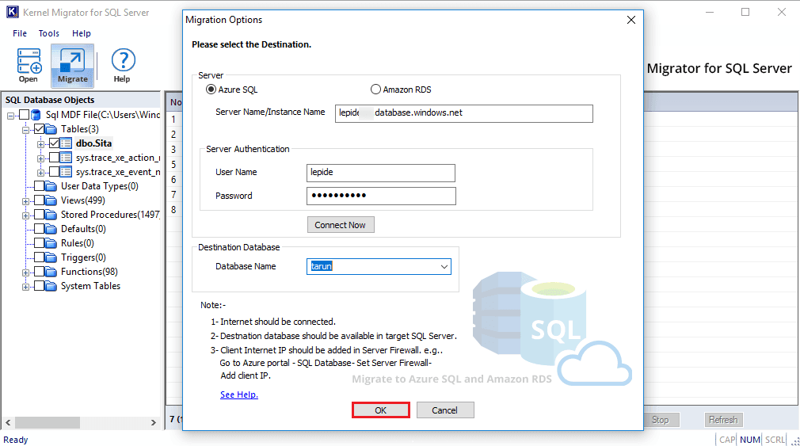This screenshot has width=800, height=446.
Task: Check the User Data Types(0) checkbox
Action: [x=40, y=186]
